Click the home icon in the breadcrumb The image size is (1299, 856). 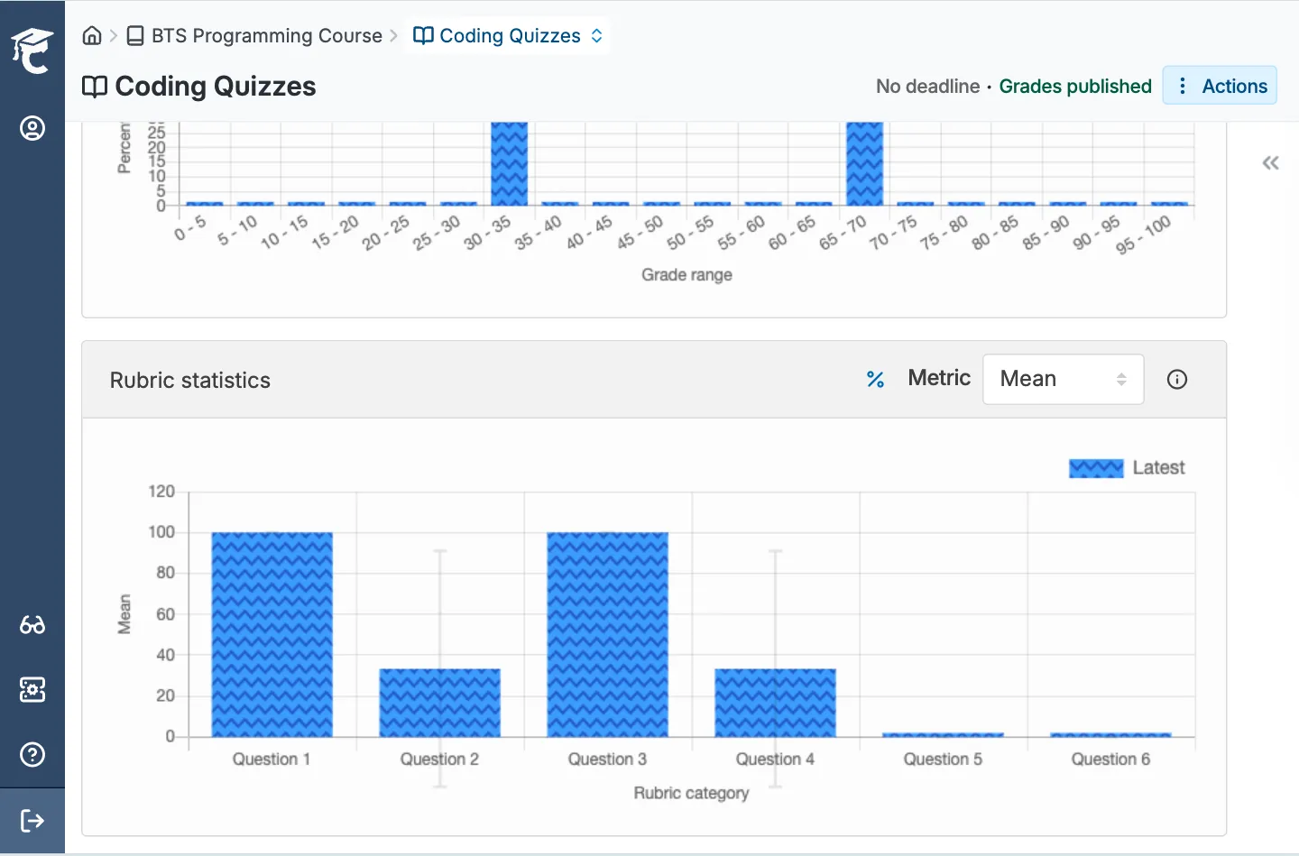[92, 35]
